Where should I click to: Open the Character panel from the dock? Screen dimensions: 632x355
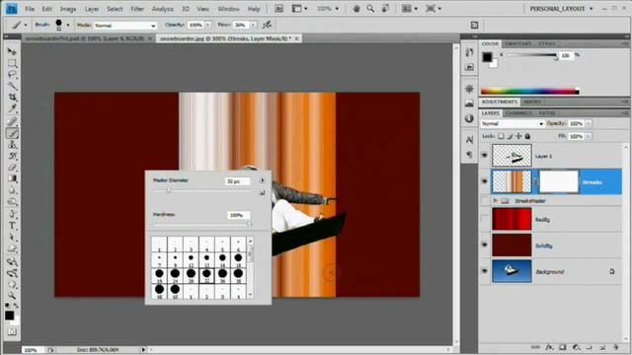coord(469,140)
